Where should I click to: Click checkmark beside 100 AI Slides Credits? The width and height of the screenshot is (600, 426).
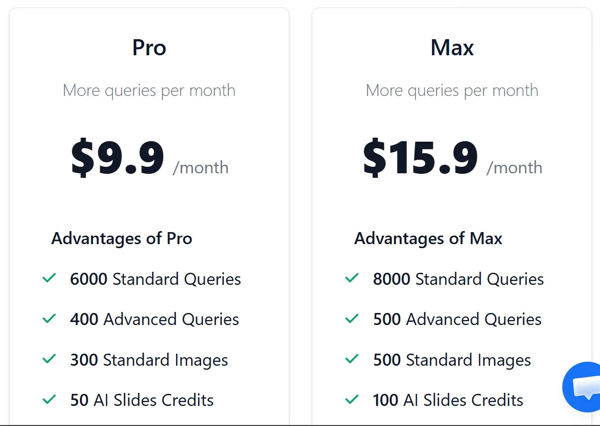[352, 399]
